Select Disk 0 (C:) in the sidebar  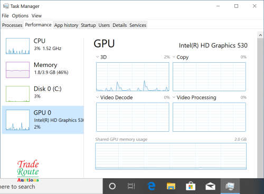pyautogui.click(x=43, y=93)
